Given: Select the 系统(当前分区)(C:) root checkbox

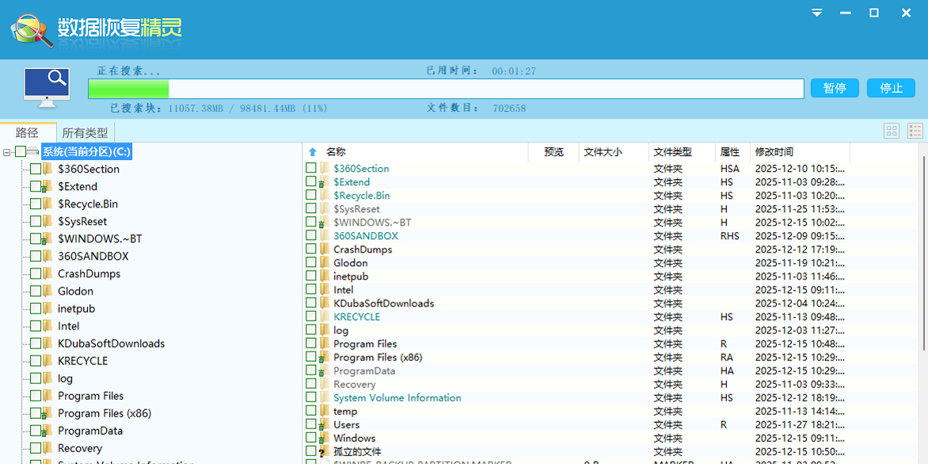Looking at the screenshot, I should point(20,151).
